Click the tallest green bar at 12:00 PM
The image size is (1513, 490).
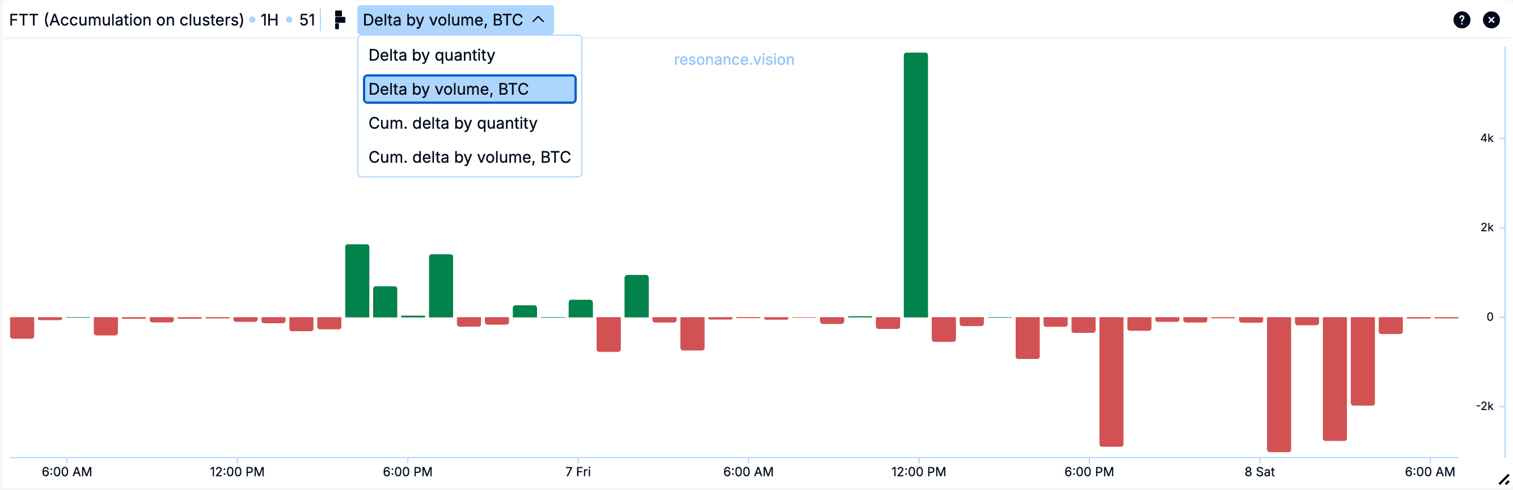click(915, 185)
